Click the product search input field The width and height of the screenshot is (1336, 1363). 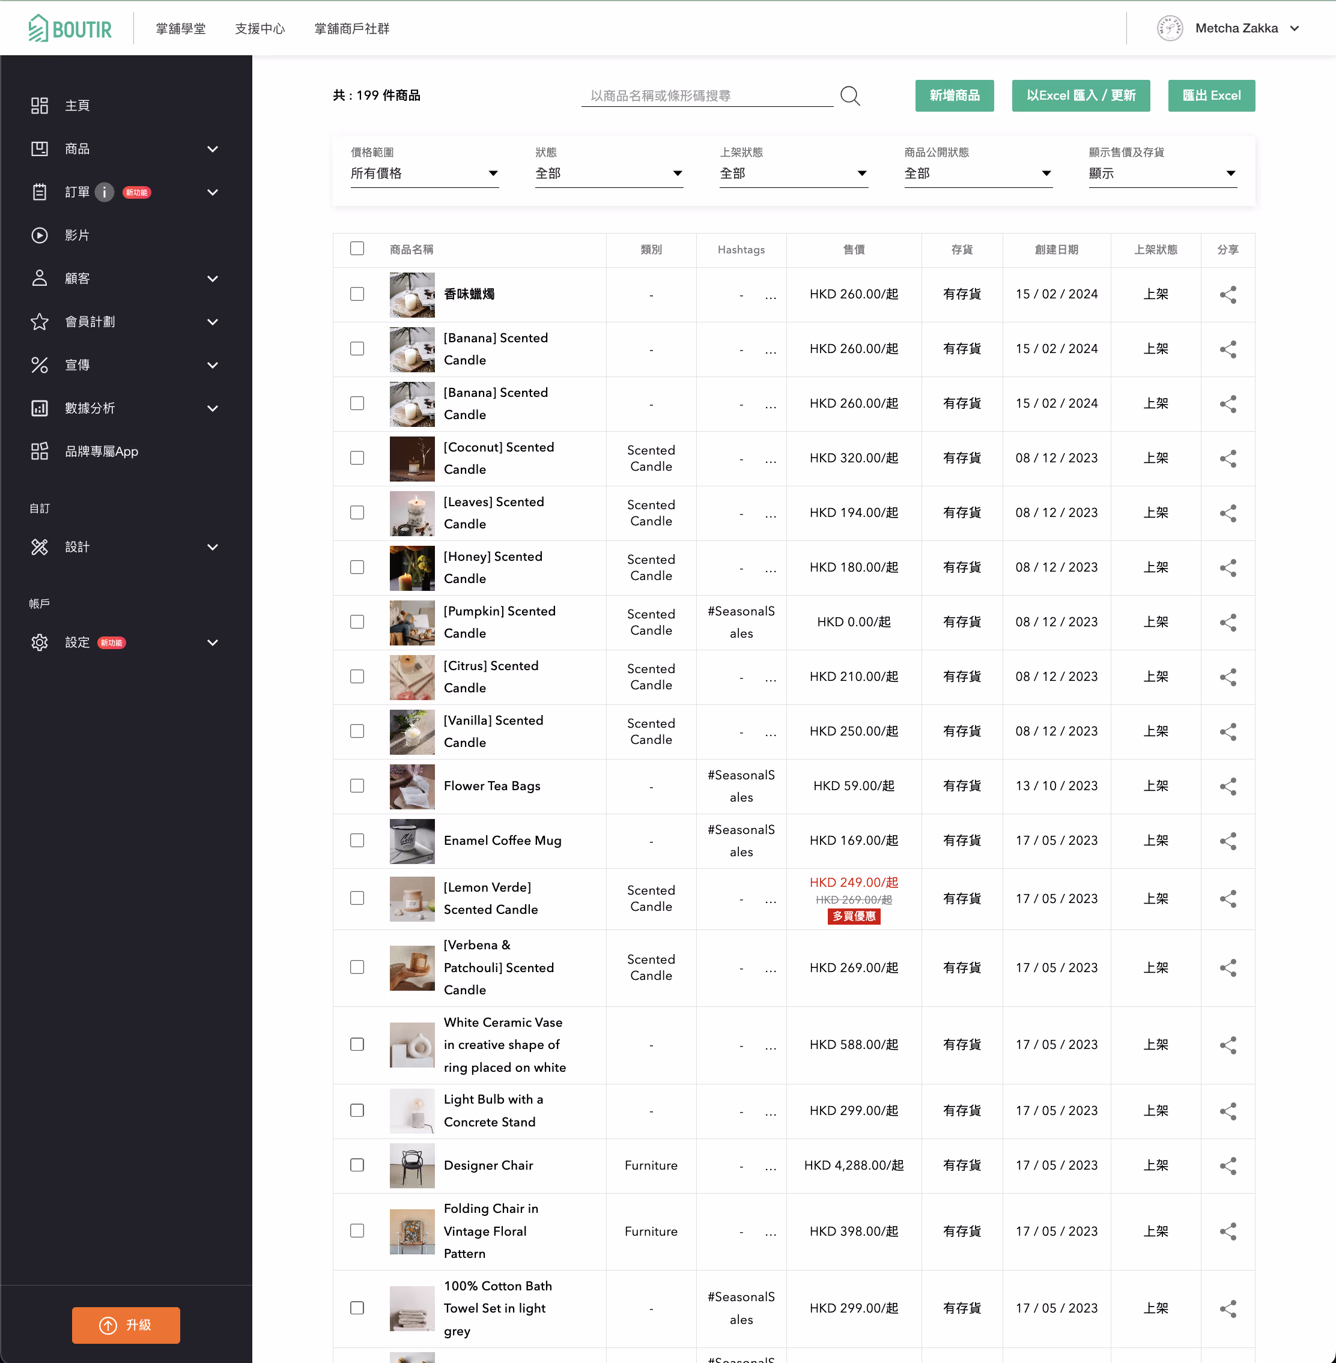click(x=707, y=95)
